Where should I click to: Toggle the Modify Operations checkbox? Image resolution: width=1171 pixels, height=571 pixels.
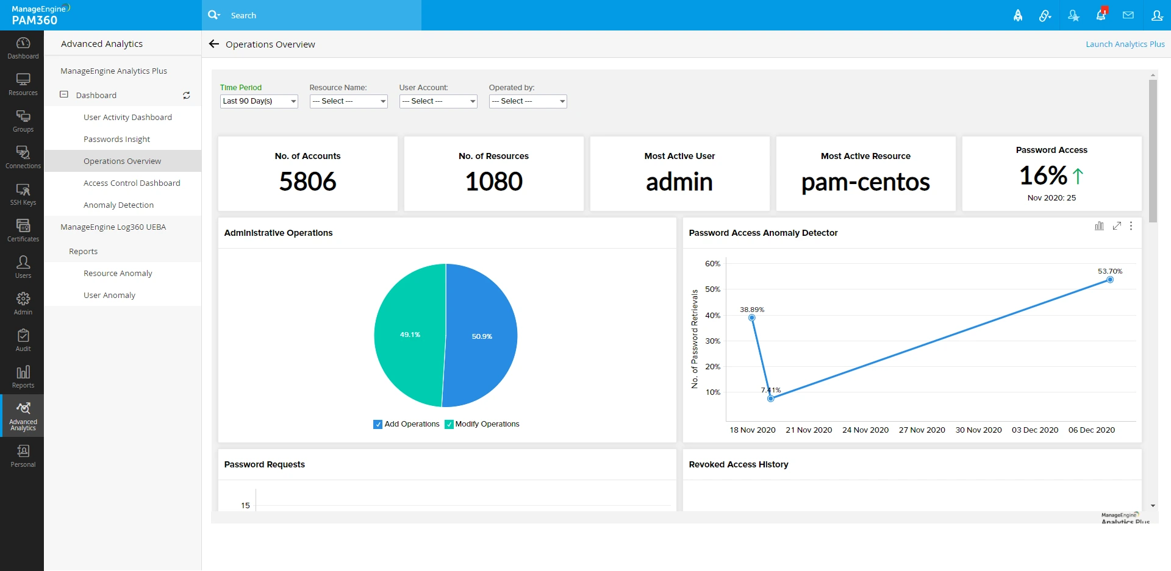coord(449,424)
